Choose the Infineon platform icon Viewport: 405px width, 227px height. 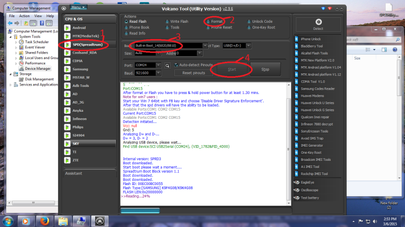67,119
